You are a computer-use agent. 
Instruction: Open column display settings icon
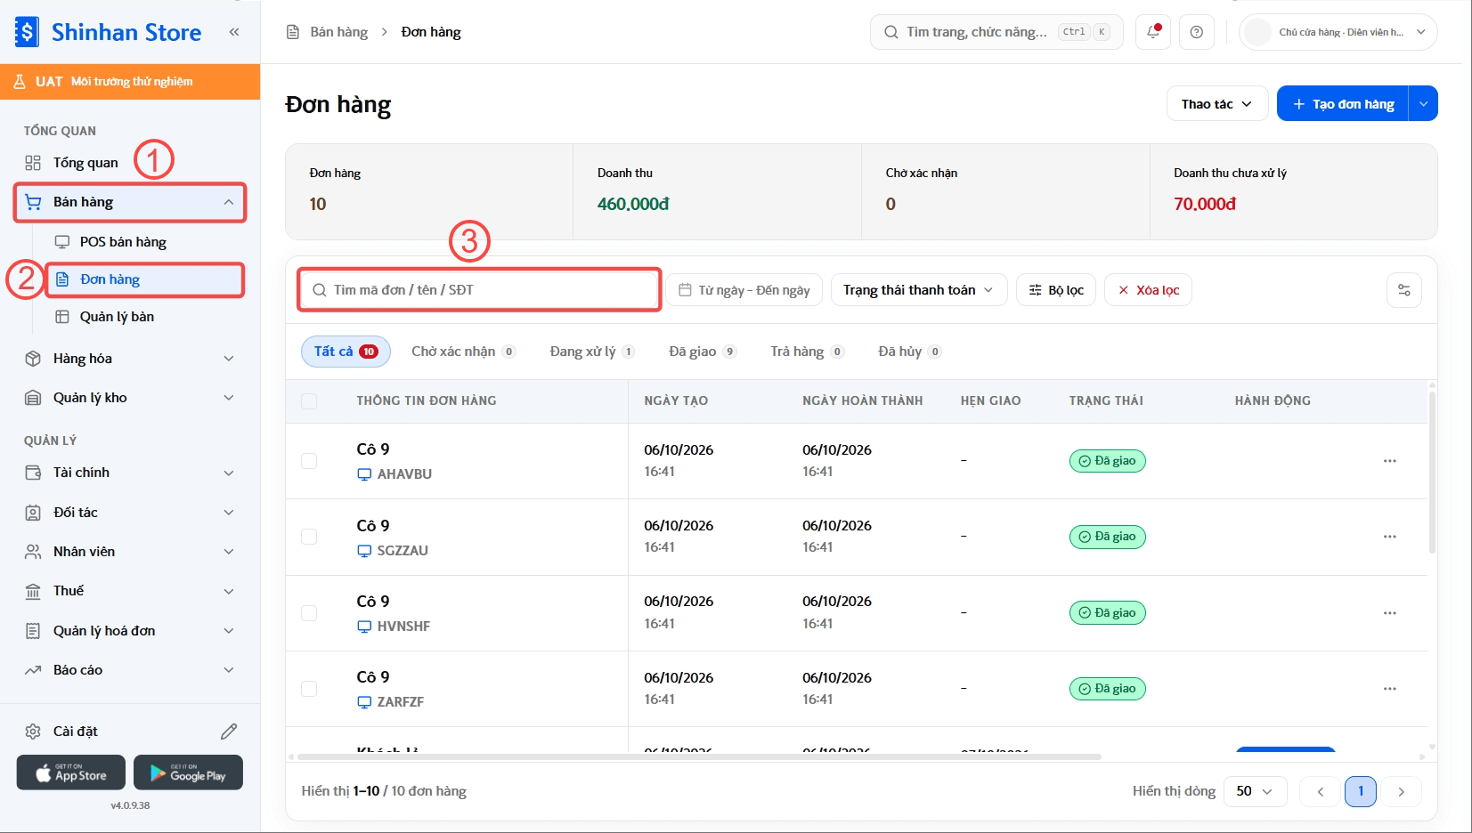(x=1404, y=290)
